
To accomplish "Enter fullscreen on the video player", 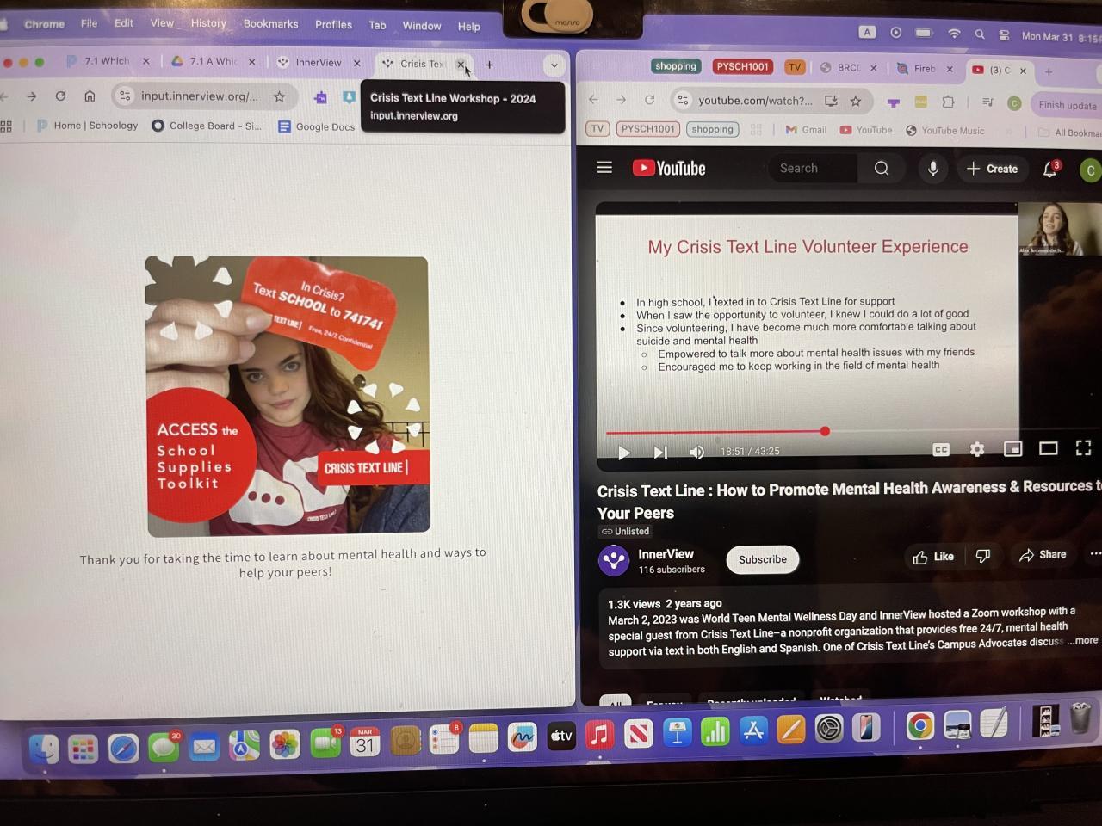I will tap(1083, 447).
